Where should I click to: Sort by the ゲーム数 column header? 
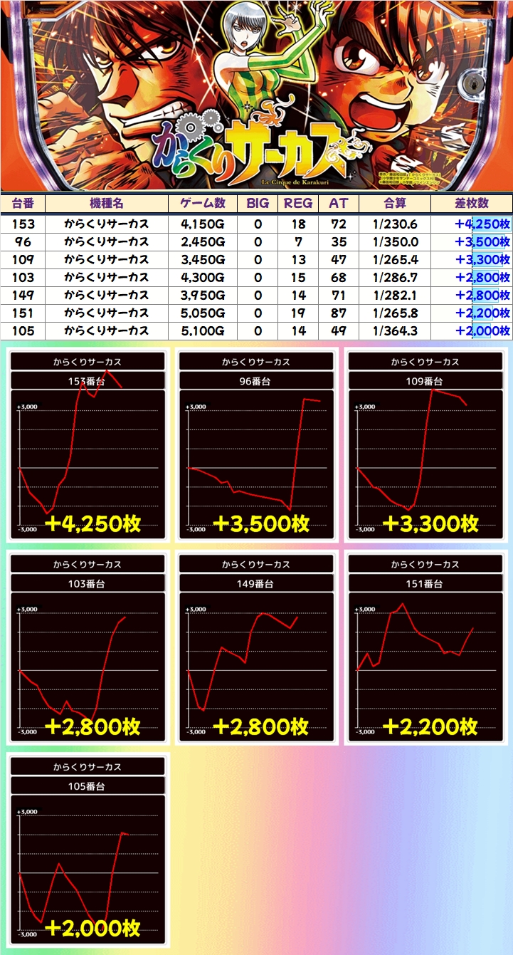click(202, 203)
